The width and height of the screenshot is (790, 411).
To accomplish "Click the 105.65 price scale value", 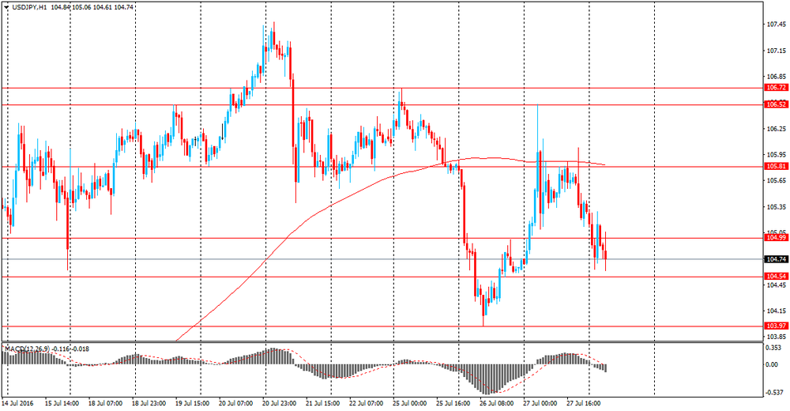I will point(777,180).
